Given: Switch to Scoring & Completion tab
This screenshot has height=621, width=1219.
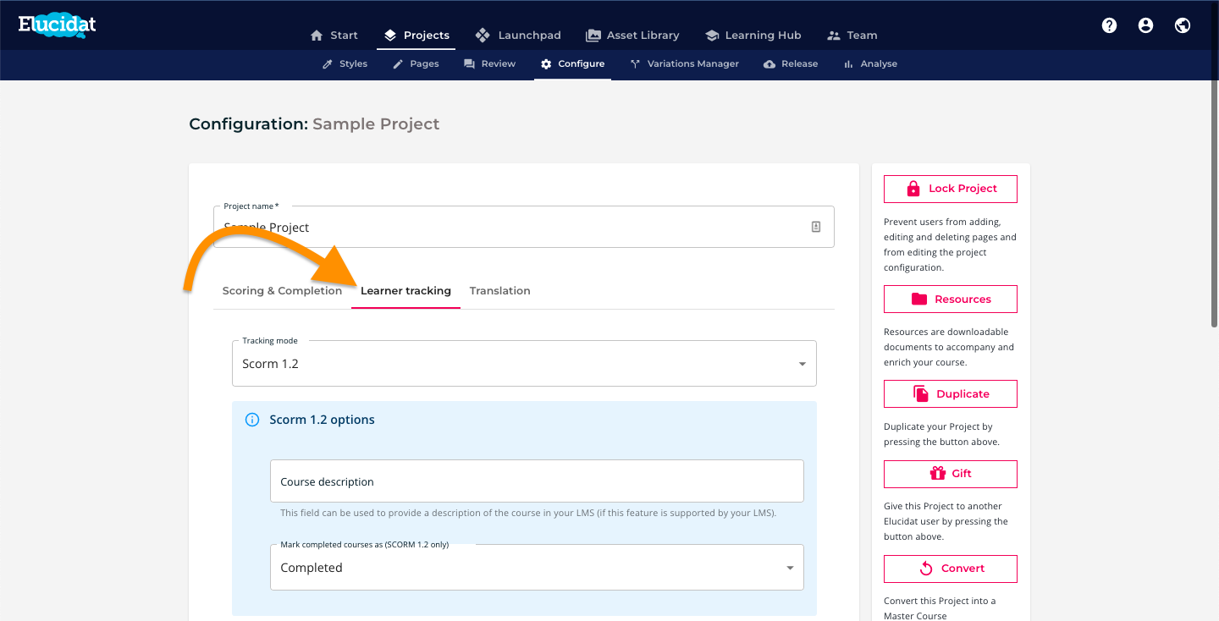Looking at the screenshot, I should click(282, 290).
